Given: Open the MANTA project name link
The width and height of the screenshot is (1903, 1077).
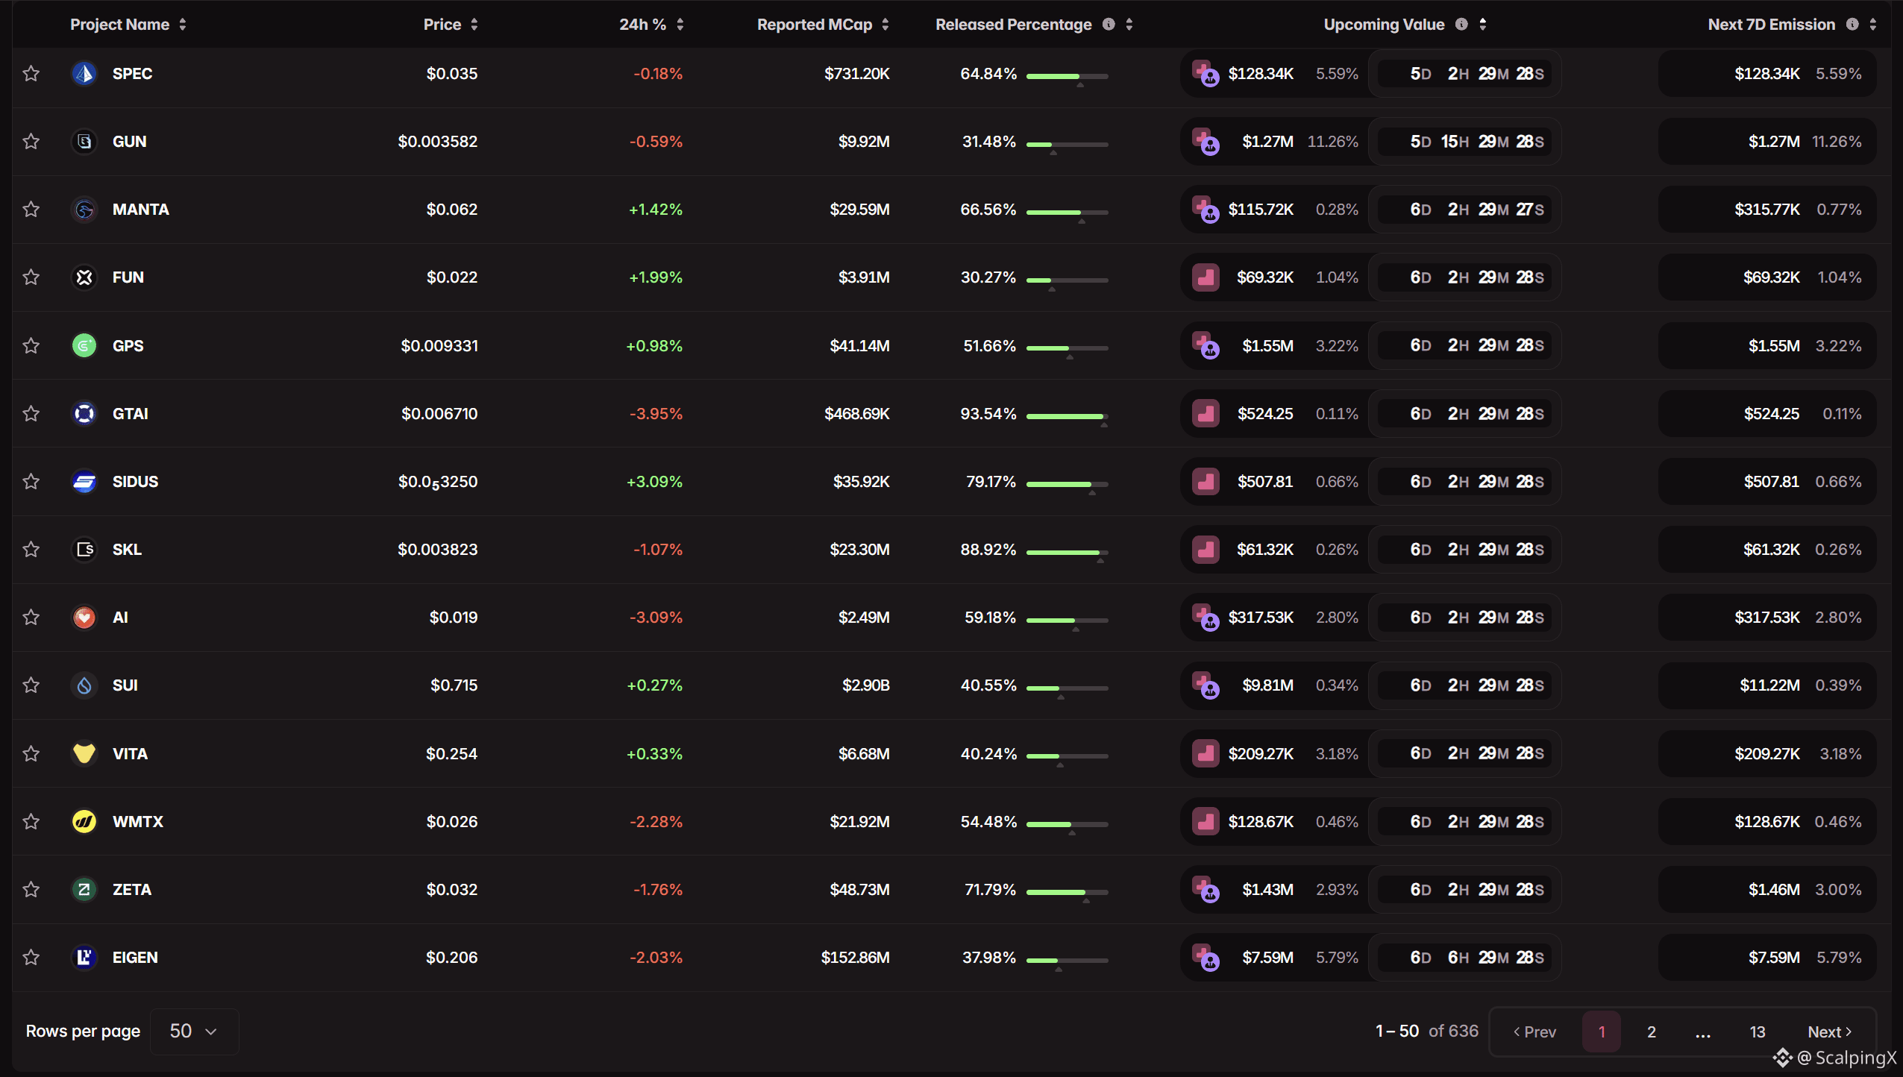Looking at the screenshot, I should [141, 210].
